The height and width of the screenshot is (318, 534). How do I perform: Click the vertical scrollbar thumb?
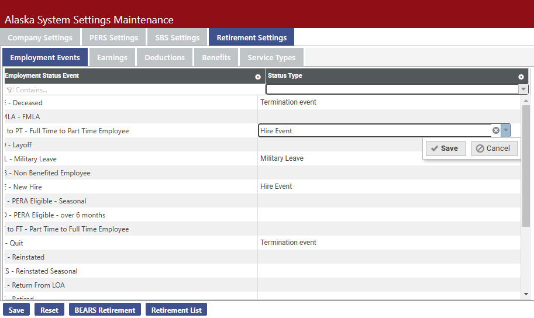click(526, 166)
